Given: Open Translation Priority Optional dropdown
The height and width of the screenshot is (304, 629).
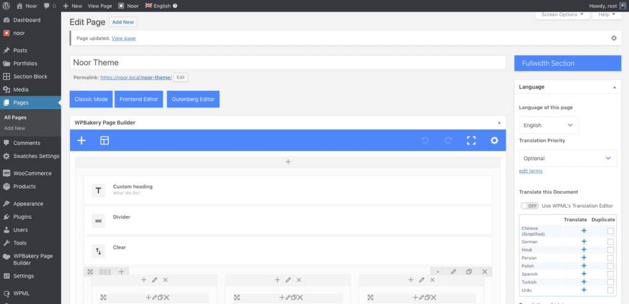Looking at the screenshot, I should pos(568,158).
